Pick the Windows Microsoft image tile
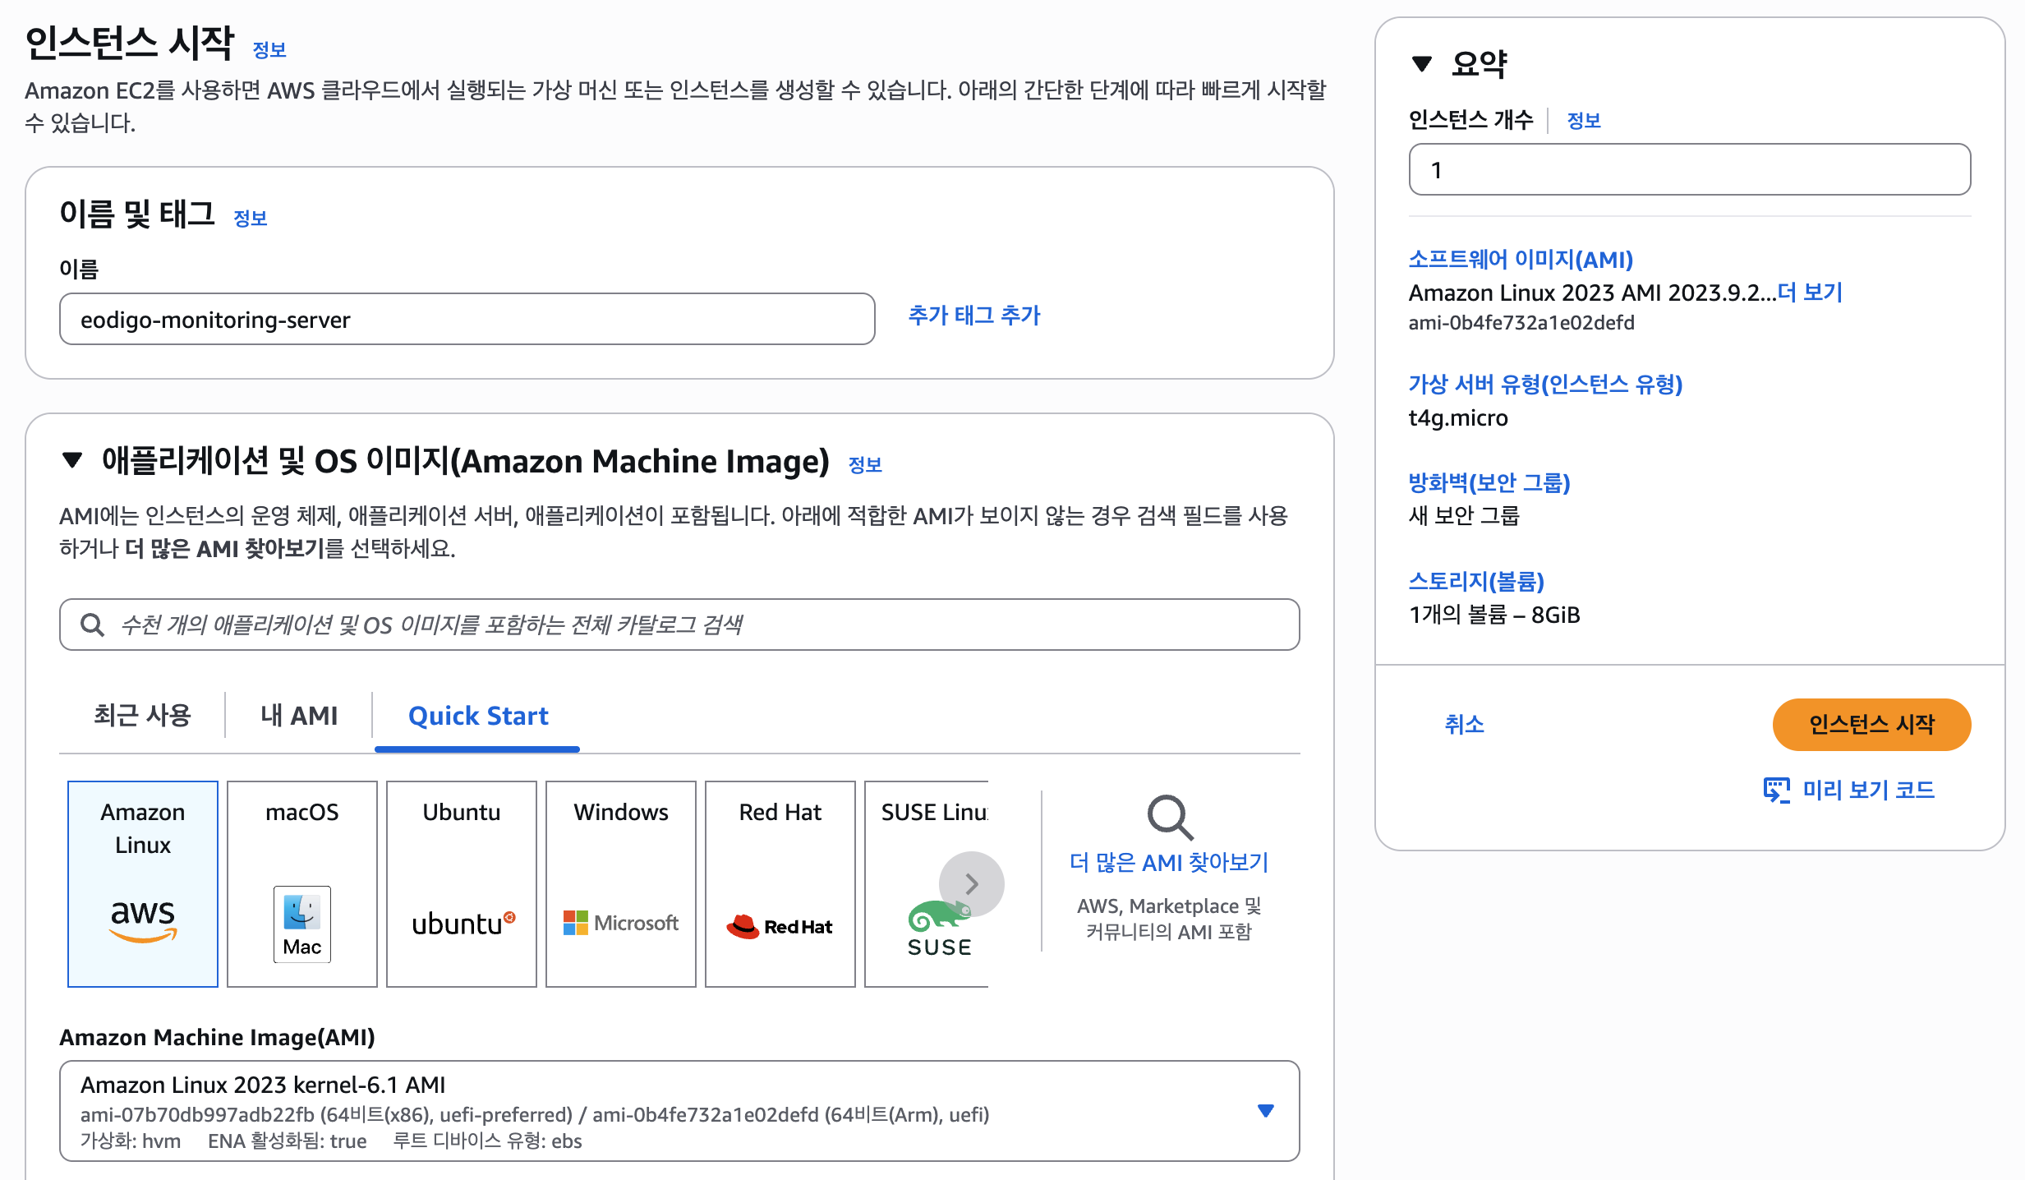 pos(620,883)
